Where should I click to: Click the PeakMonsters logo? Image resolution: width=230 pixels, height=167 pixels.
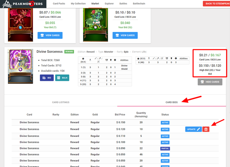[x=23, y=4]
